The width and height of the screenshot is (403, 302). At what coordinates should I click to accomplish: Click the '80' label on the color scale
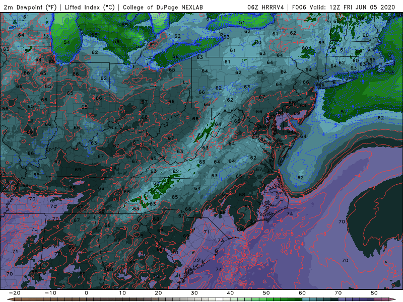point(374,293)
